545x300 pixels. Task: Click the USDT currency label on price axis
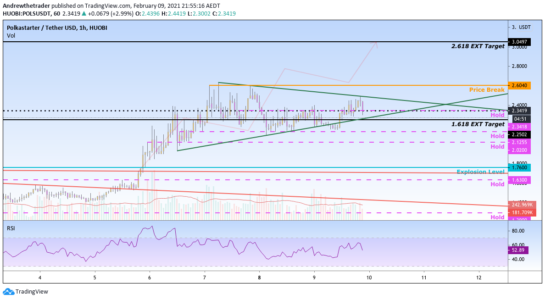pyautogui.click(x=524, y=27)
